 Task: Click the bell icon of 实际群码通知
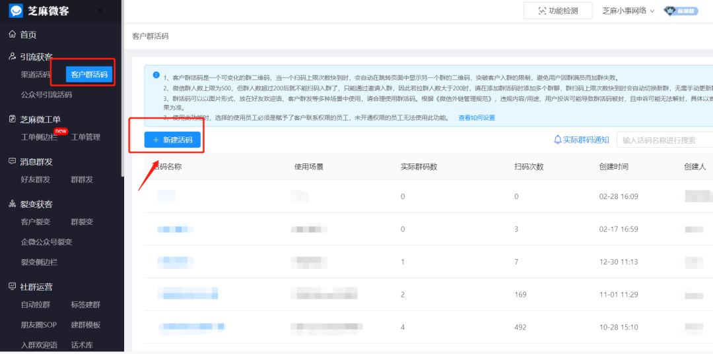(557, 140)
